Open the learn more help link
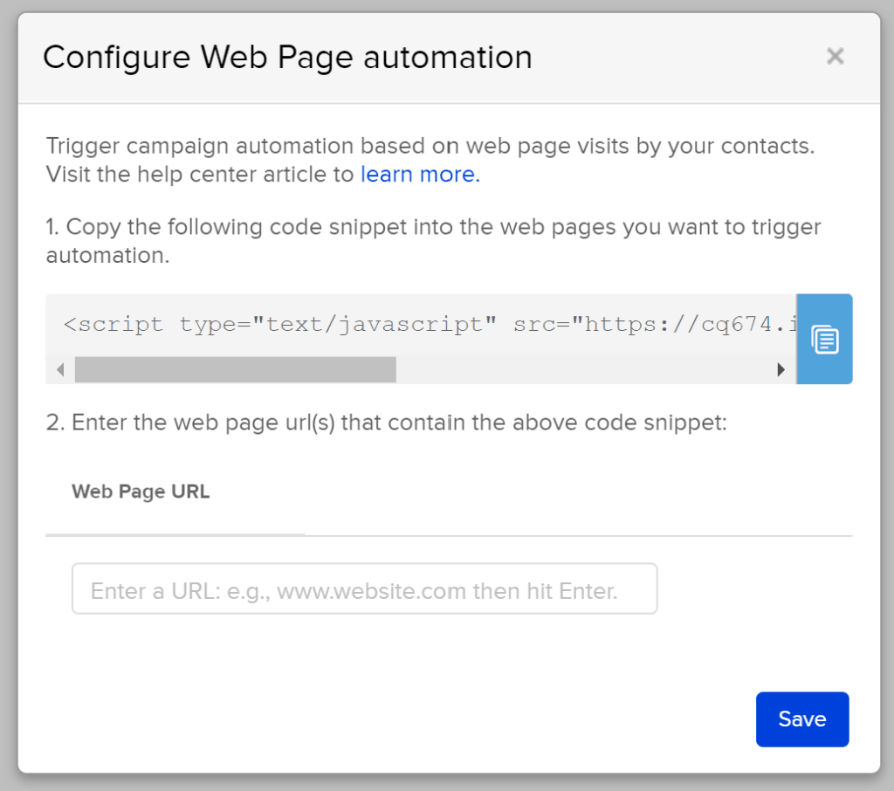The width and height of the screenshot is (894, 791). [x=420, y=175]
